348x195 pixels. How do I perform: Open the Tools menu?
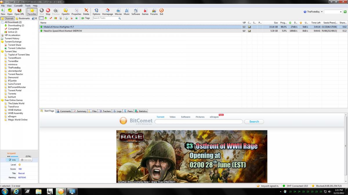coord(28,6)
